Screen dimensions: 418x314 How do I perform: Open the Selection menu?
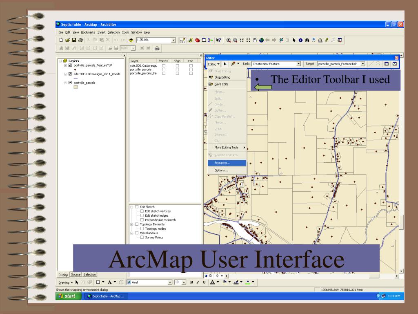(114, 32)
